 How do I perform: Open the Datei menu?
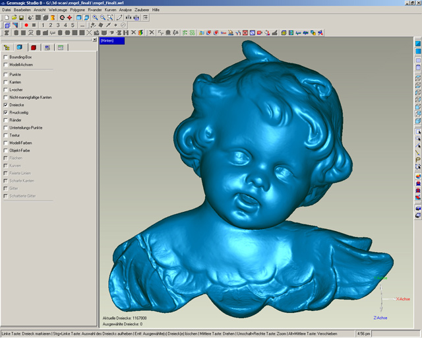click(x=7, y=10)
